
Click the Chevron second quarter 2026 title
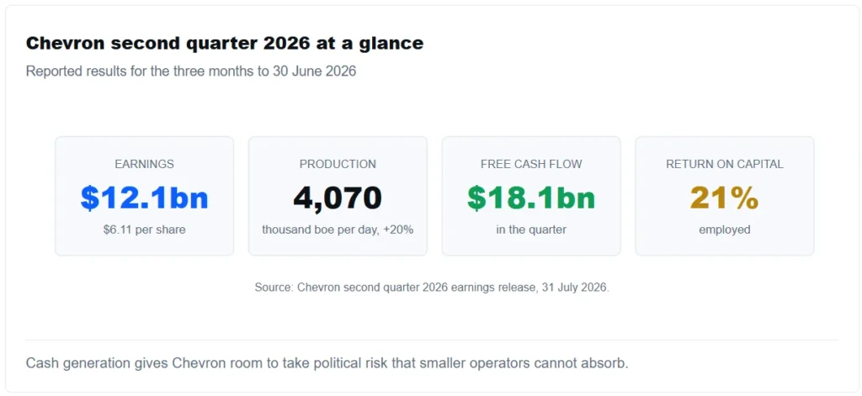pos(224,44)
